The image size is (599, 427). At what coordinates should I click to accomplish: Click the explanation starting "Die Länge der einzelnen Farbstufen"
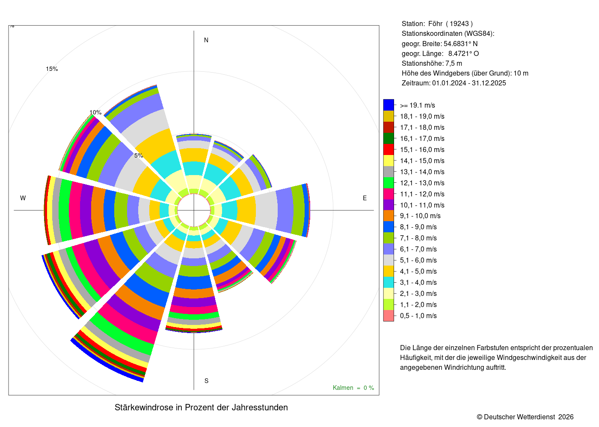coord(496,357)
